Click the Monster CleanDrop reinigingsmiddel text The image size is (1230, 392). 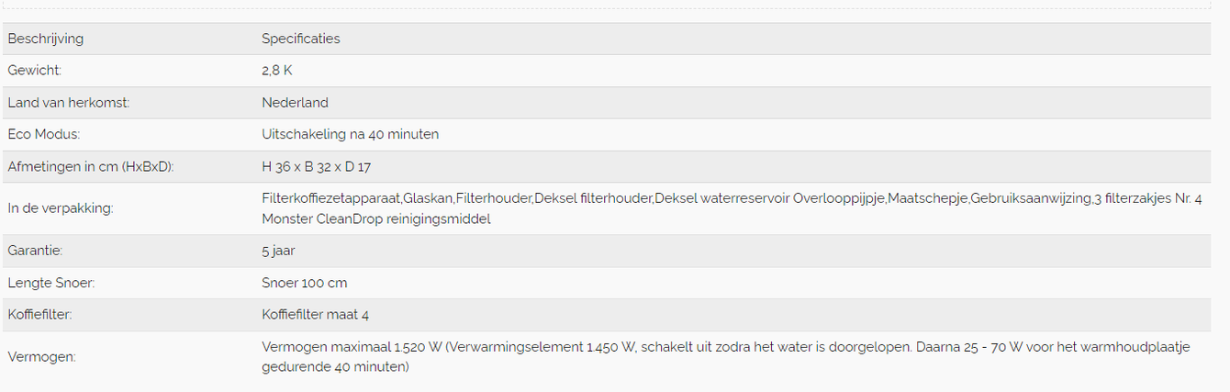[375, 219]
